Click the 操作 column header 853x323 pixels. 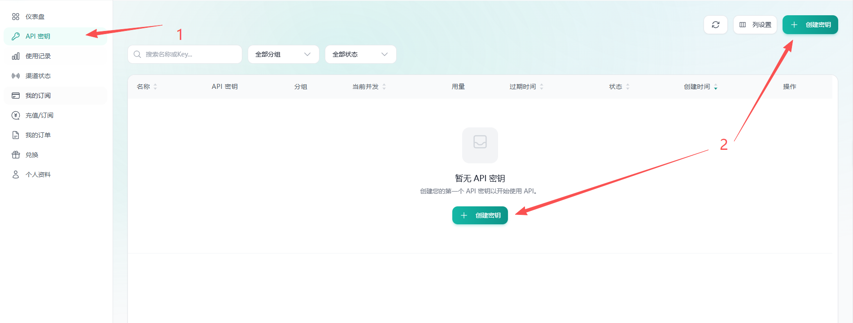pyautogui.click(x=790, y=87)
